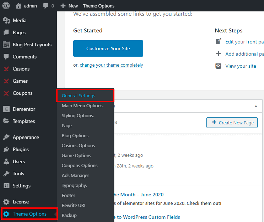Screen dimensions: 264x222
Task: Click the red X icon beside Casions
Action: tap(6, 69)
